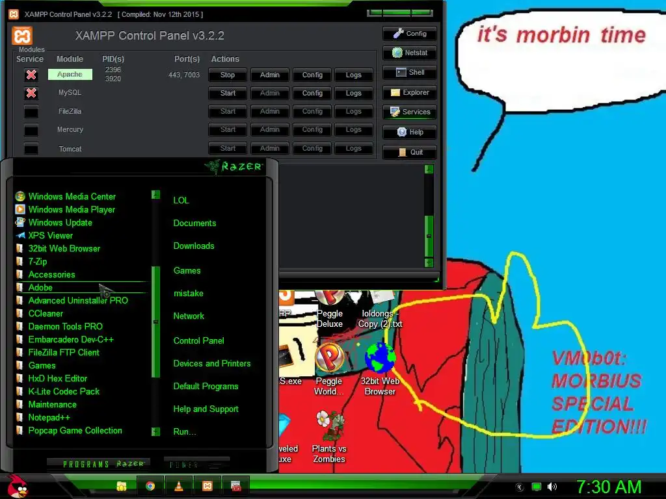Open Downloads from start menu
The height and width of the screenshot is (499, 666).
click(194, 246)
